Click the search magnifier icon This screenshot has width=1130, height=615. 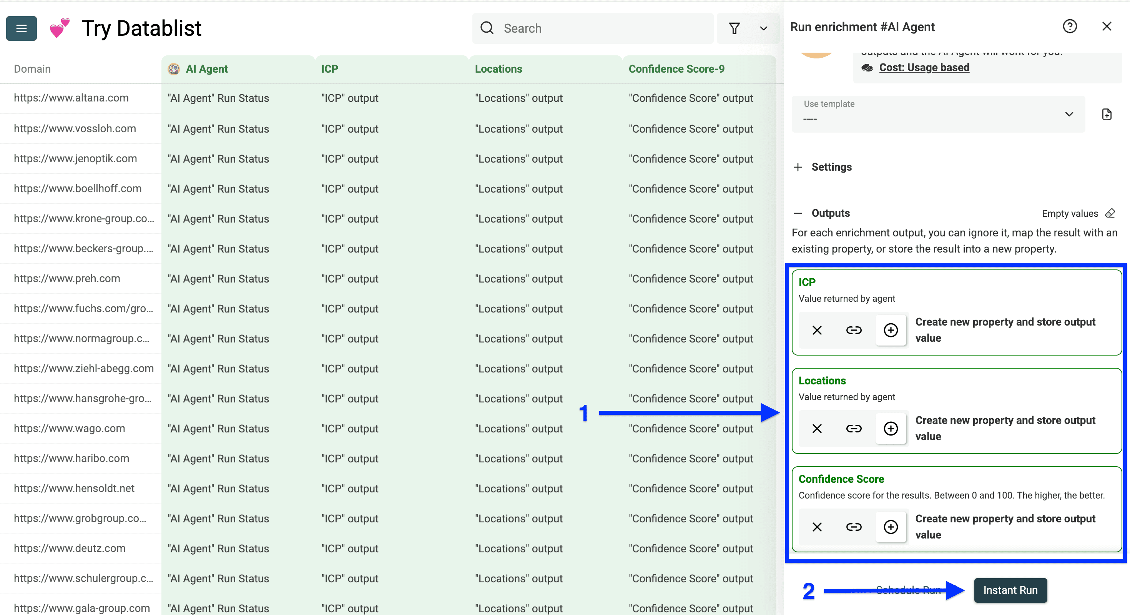coord(487,28)
